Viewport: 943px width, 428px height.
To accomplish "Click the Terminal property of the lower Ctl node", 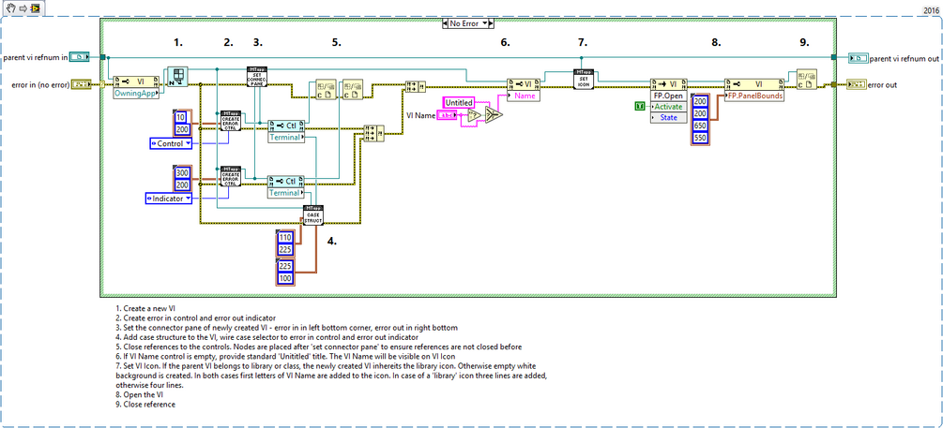I will click(x=285, y=193).
